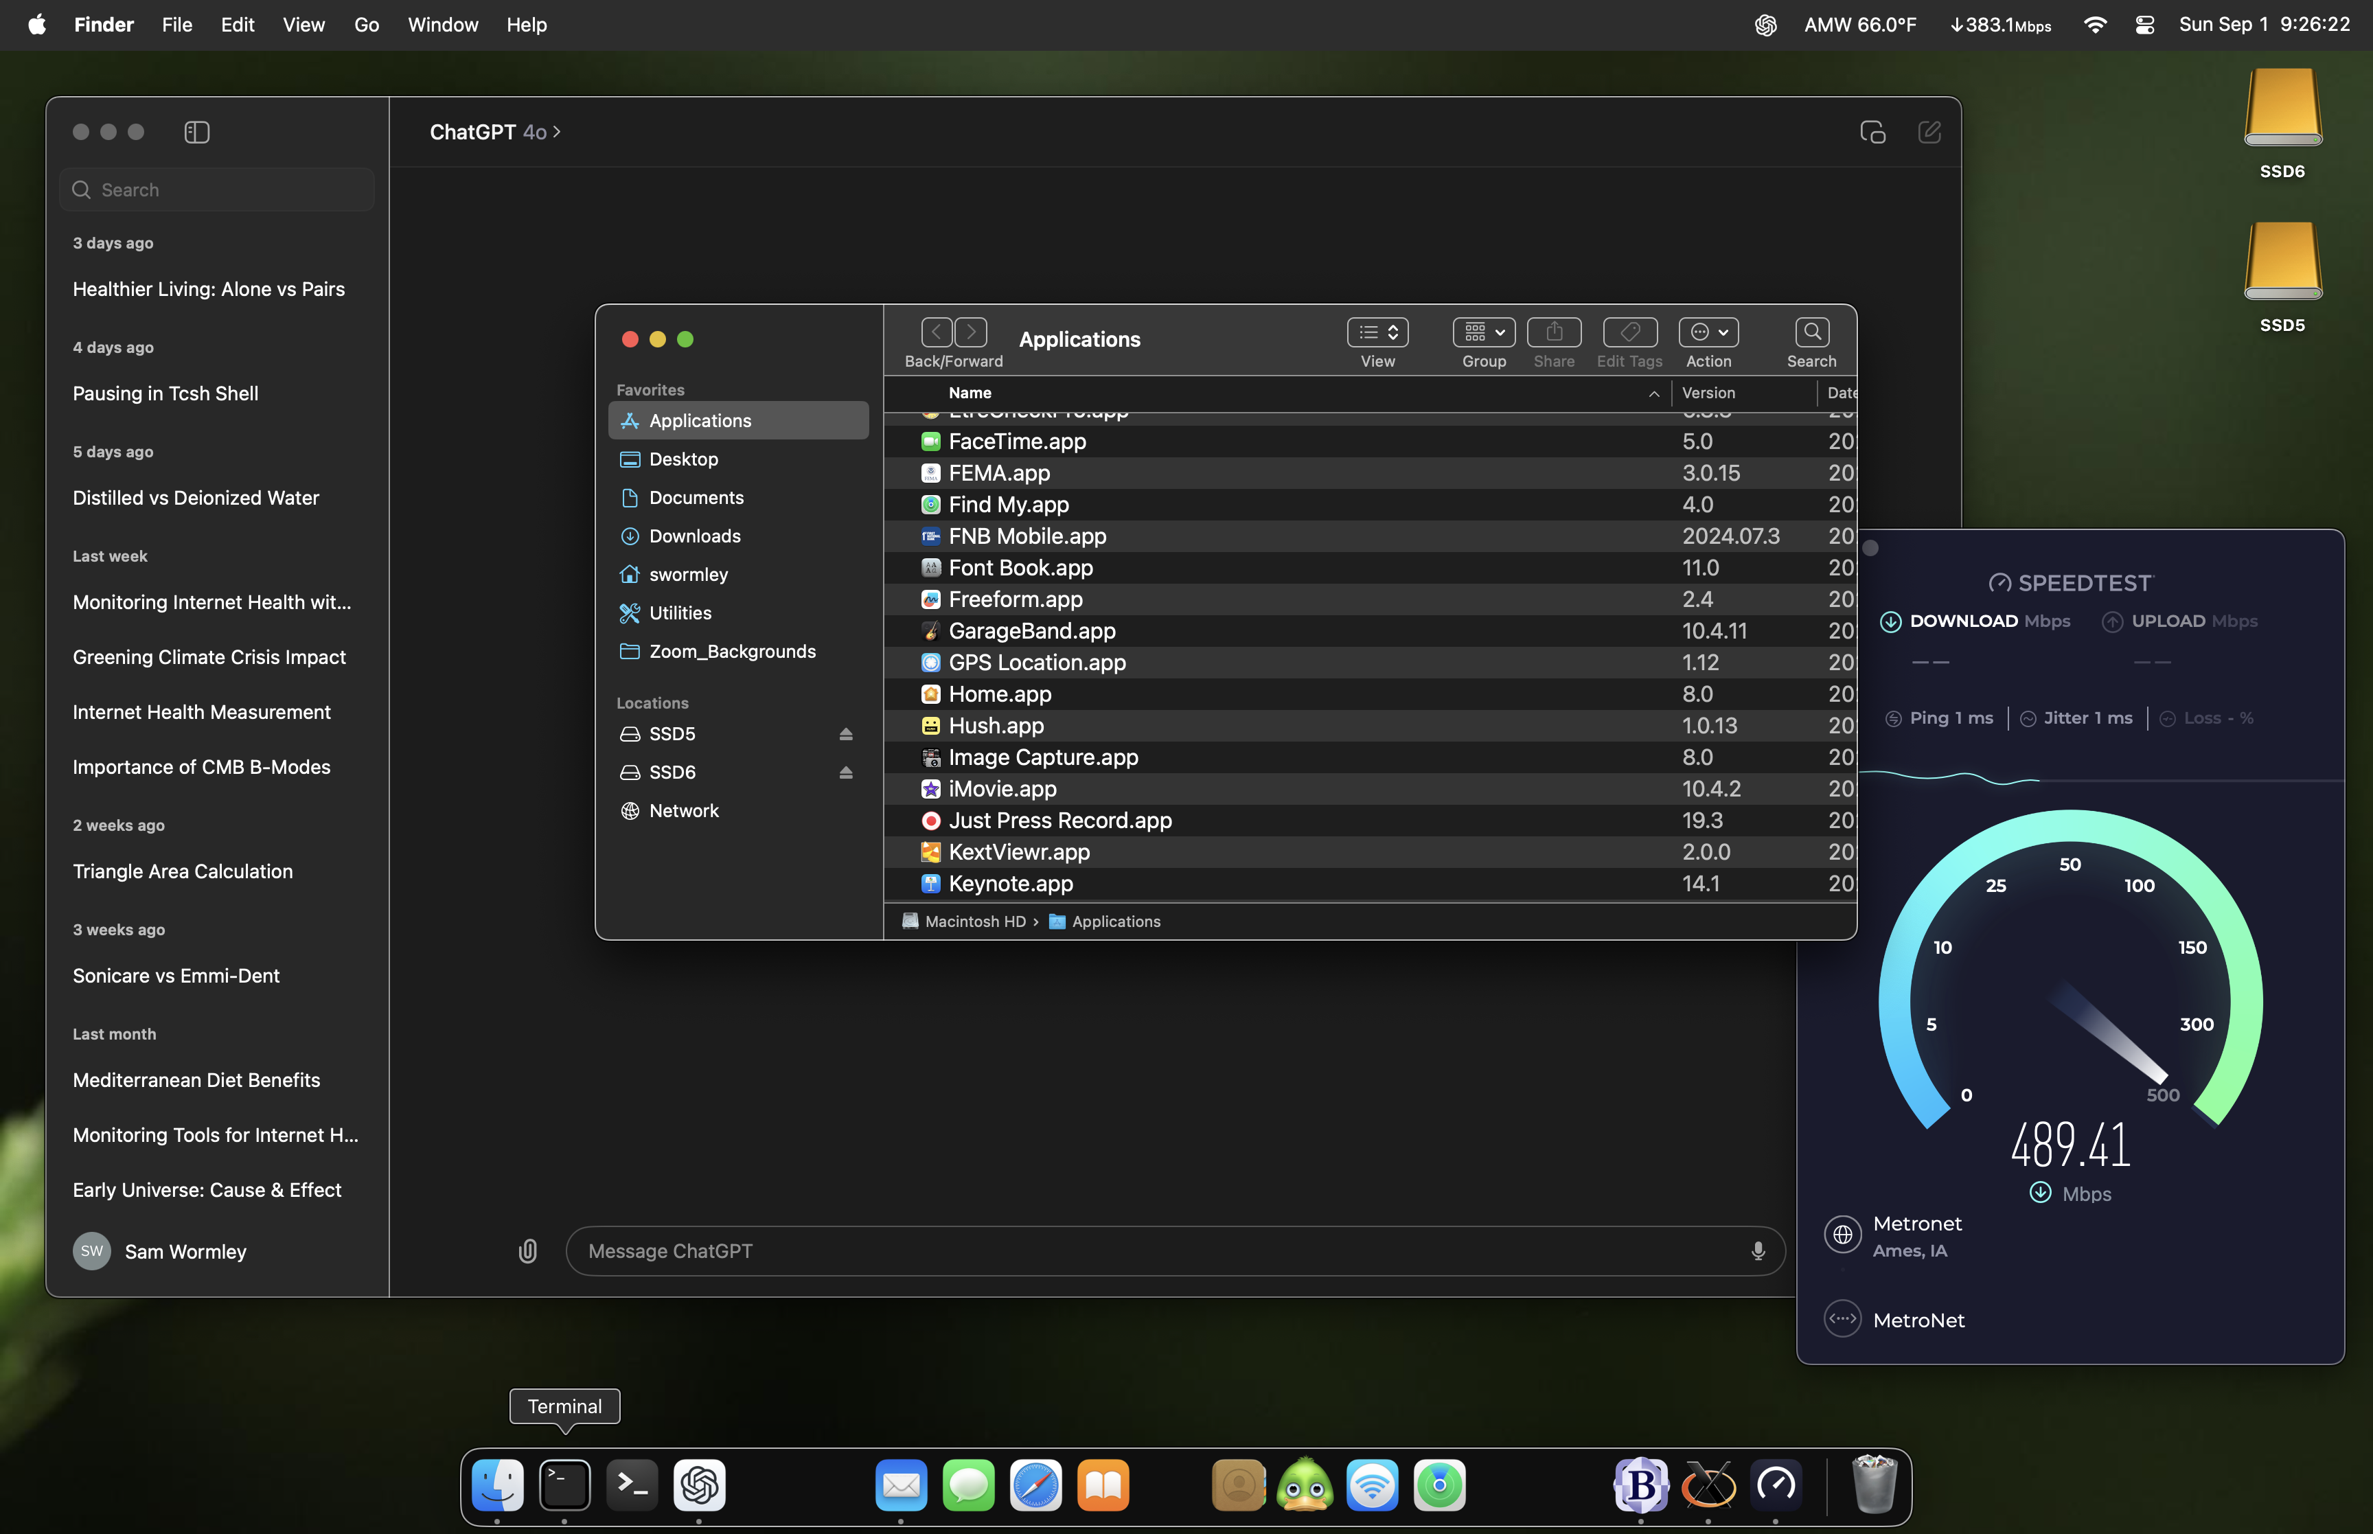Open new chat compose icon in ChatGPT
The height and width of the screenshot is (1534, 2373).
[x=1929, y=131]
